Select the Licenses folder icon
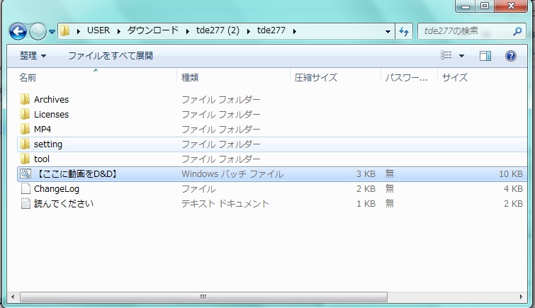Viewport: 535px width, 308px height. tap(25, 114)
